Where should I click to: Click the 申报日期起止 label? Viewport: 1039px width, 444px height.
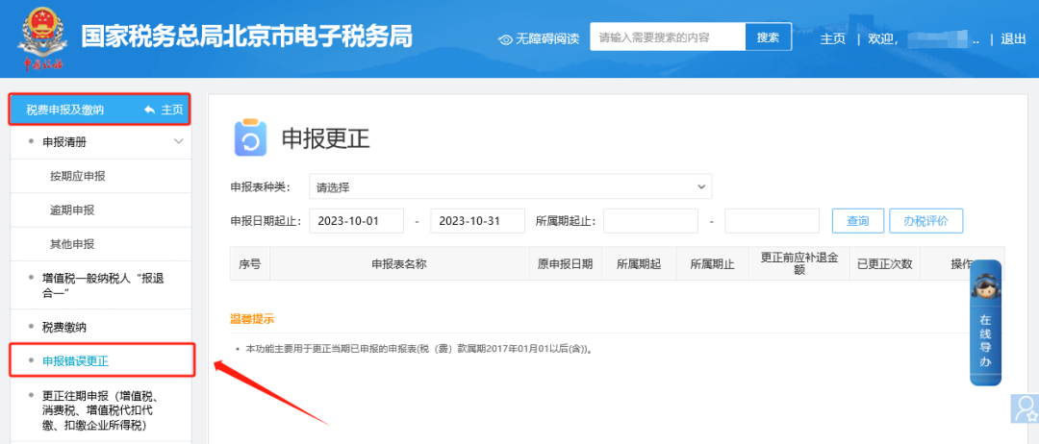point(266,221)
